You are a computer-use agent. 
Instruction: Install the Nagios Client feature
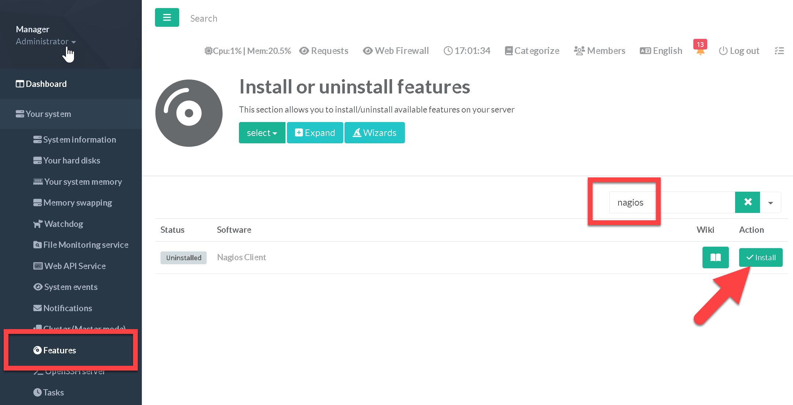pyautogui.click(x=760, y=257)
